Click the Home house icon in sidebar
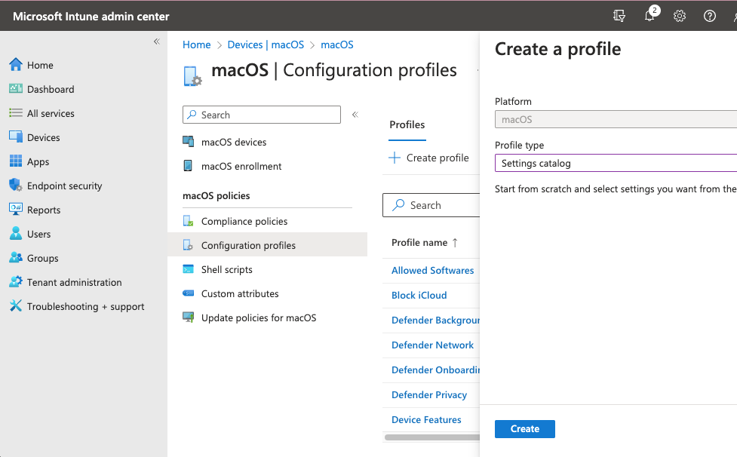The width and height of the screenshot is (737, 457). pyautogui.click(x=16, y=65)
